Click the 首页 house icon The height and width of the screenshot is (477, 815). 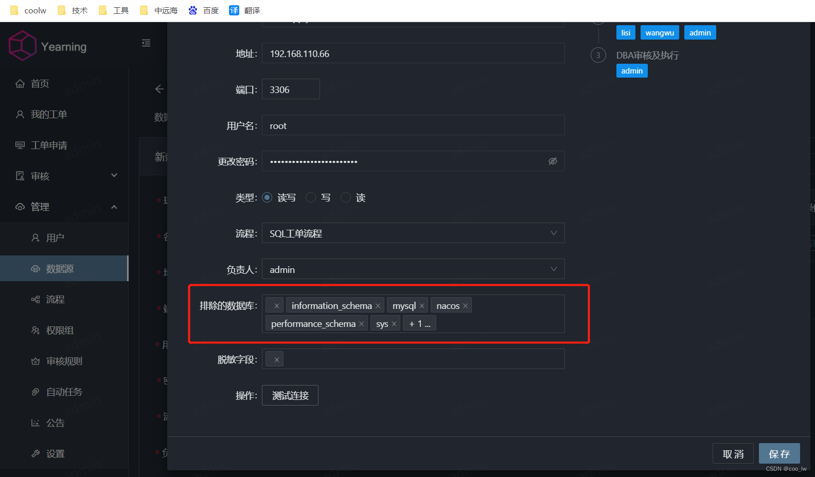(20, 83)
